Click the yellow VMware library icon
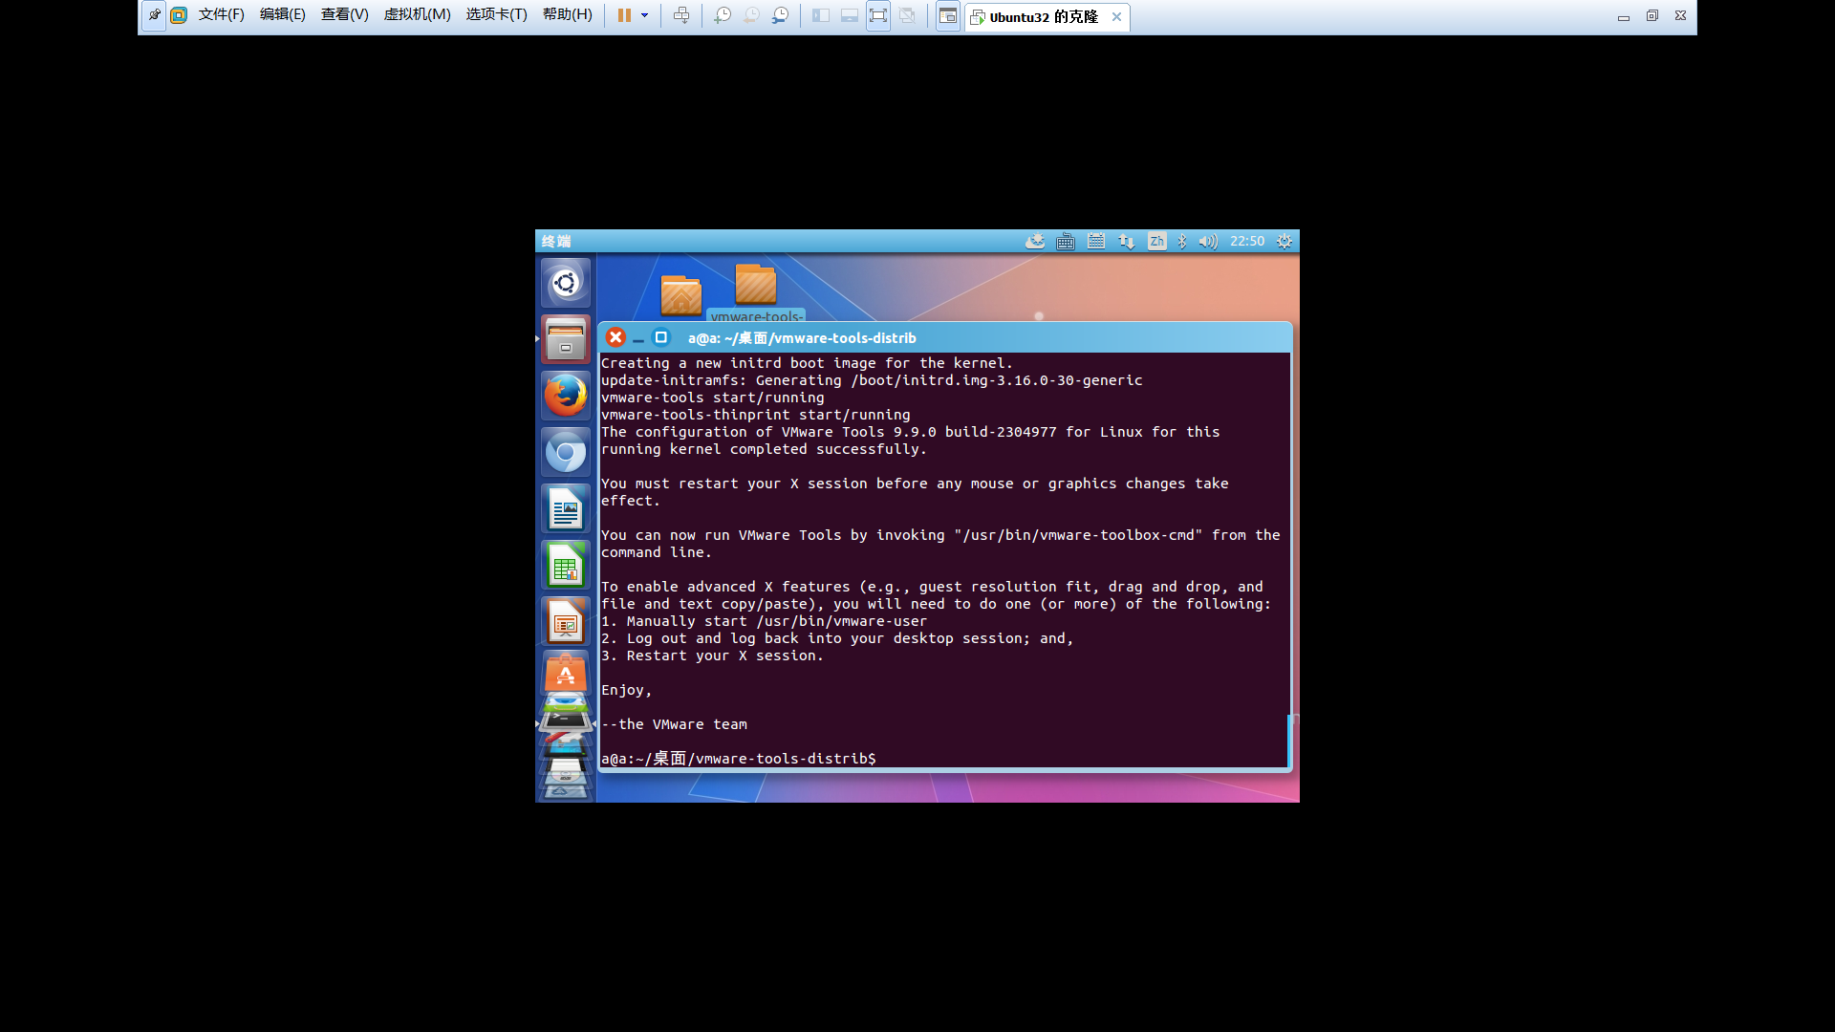The image size is (1835, 1032). pyautogui.click(x=178, y=15)
